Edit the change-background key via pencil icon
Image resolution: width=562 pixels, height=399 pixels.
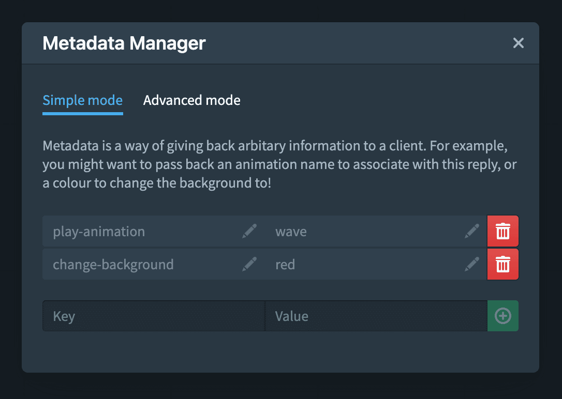249,265
